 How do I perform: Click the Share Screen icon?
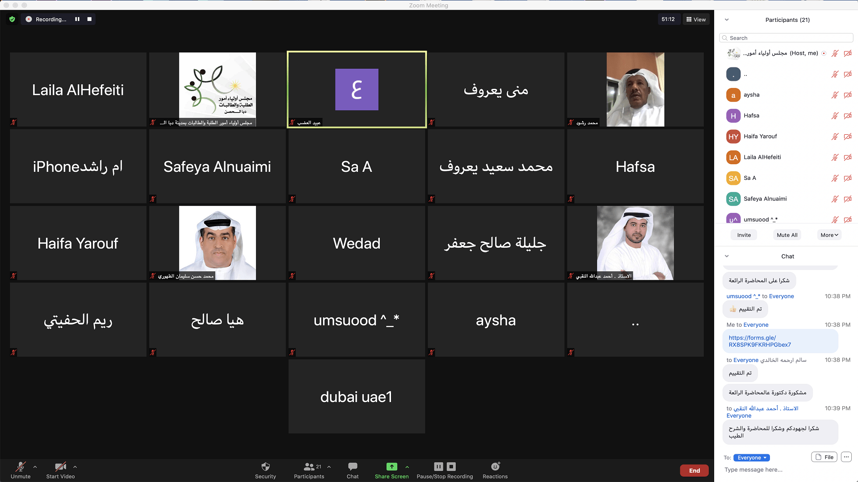click(x=391, y=467)
